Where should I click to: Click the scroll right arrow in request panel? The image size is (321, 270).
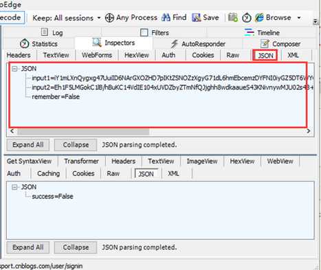click(309, 131)
